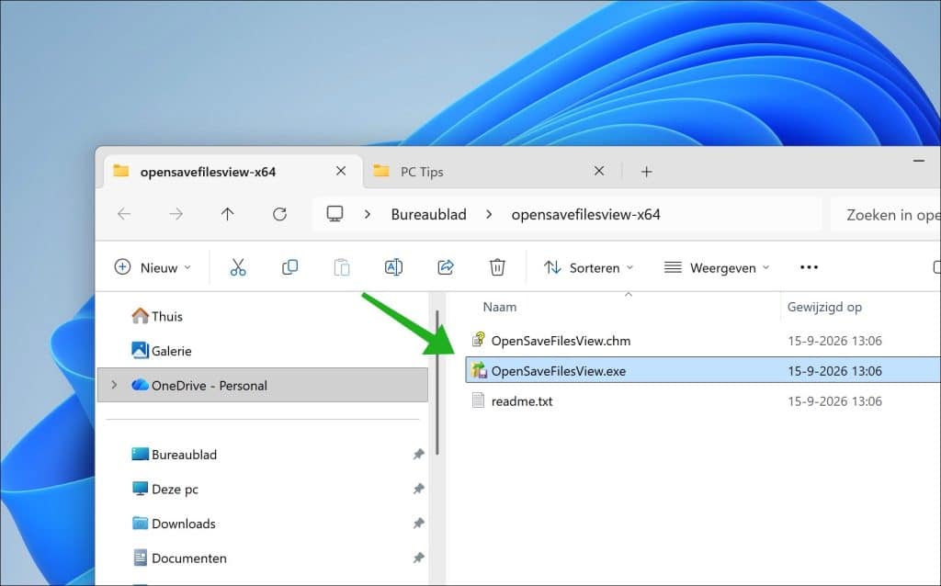The height and width of the screenshot is (586, 941).
Task: Add a new tab with plus button
Action: [x=646, y=172]
